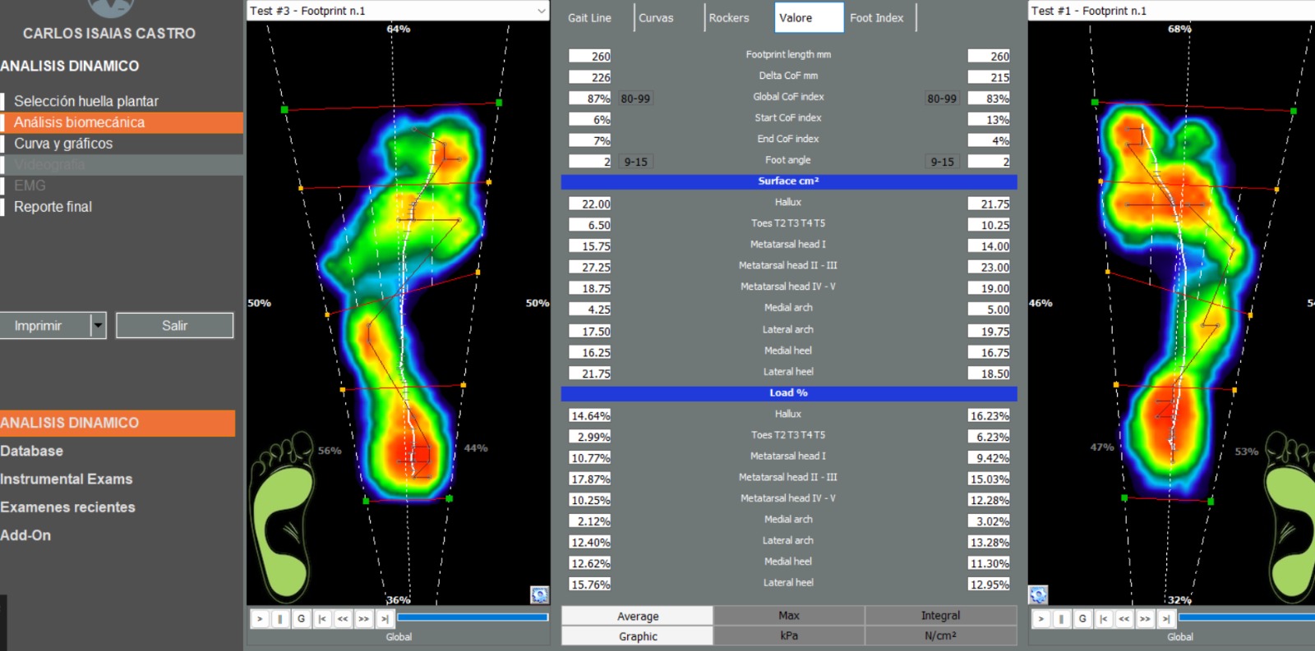Open settings gear on right footprint view
The image size is (1315, 651).
coord(1039,594)
